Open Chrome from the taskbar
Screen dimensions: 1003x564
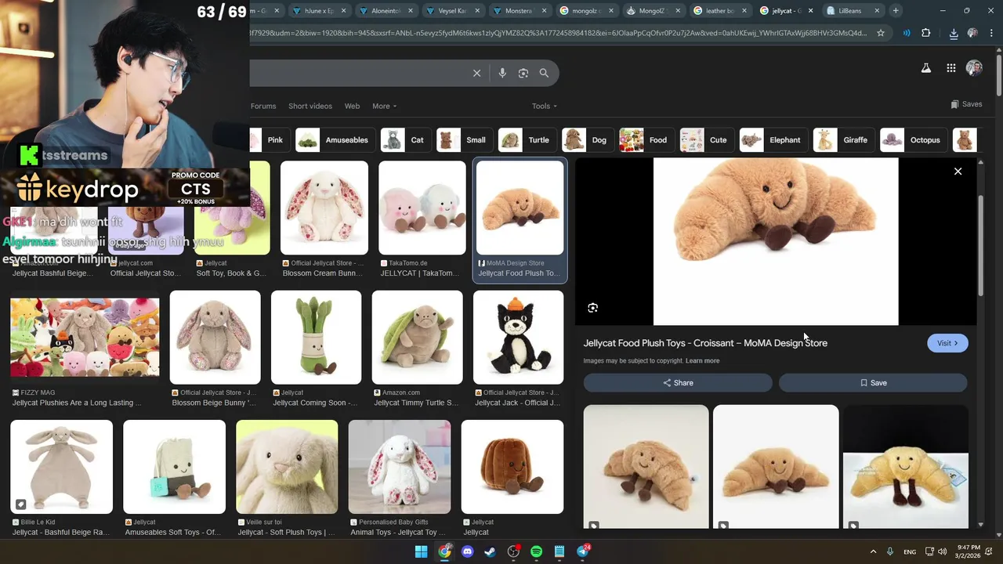[x=444, y=551]
